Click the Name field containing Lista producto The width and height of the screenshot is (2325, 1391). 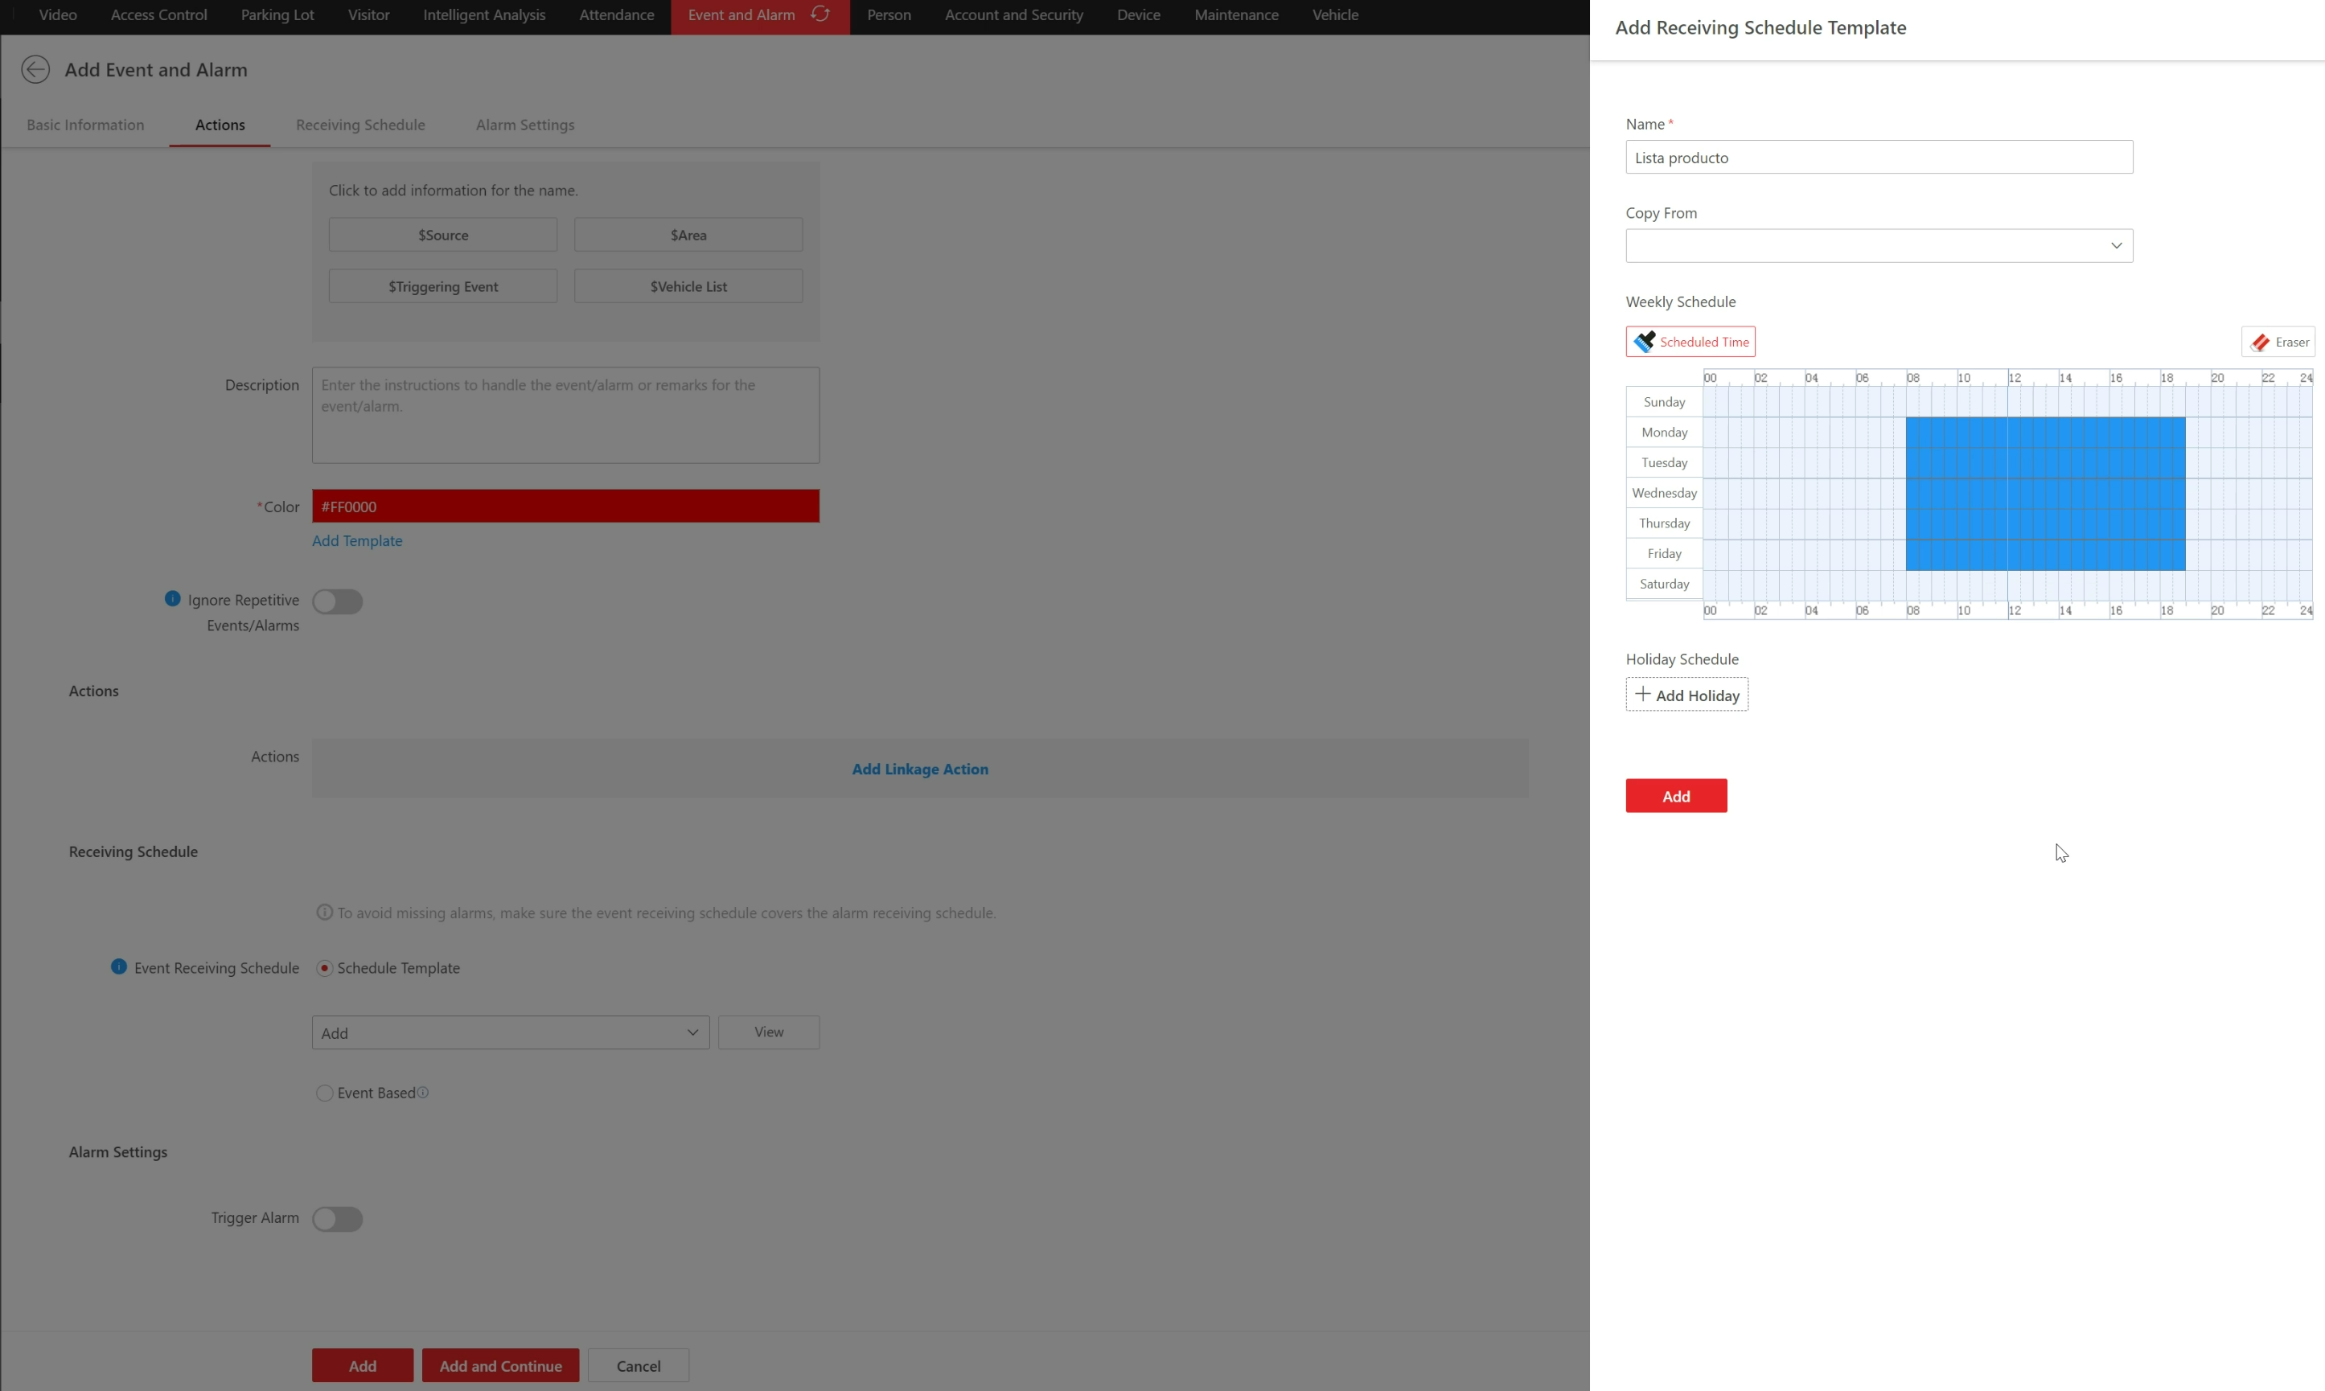tap(1879, 157)
